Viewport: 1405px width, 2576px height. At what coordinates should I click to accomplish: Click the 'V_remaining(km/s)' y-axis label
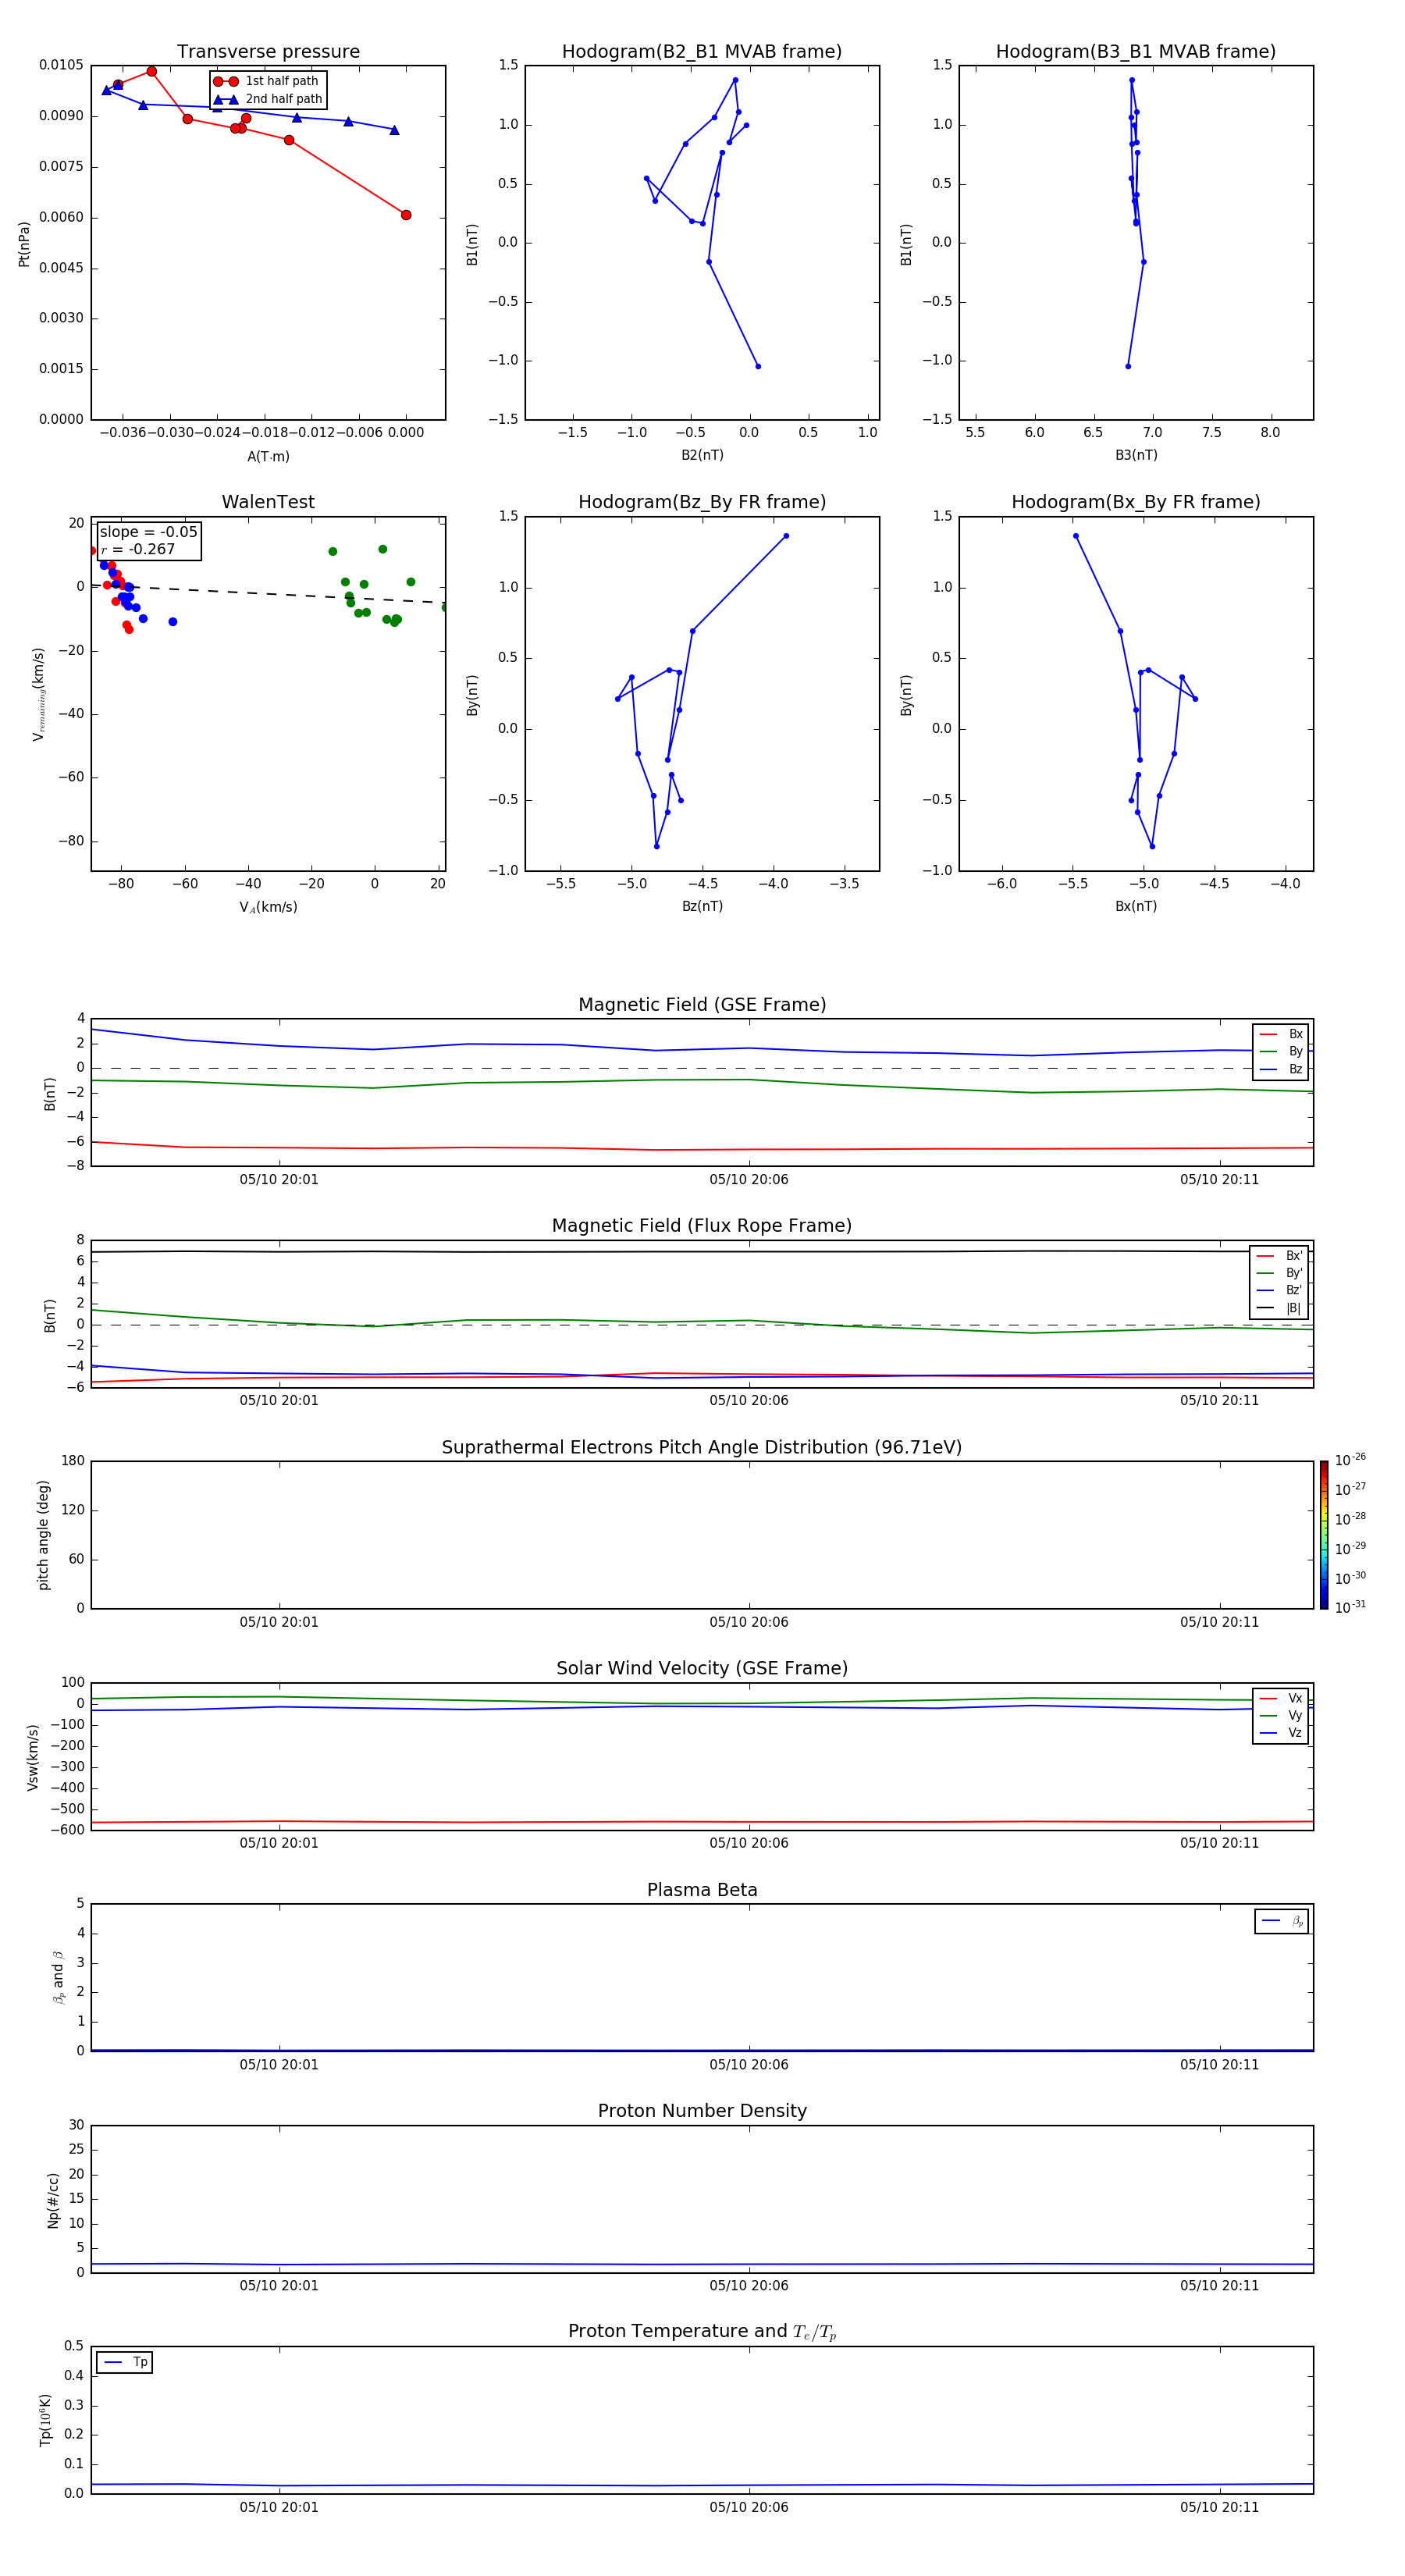pos(39,694)
